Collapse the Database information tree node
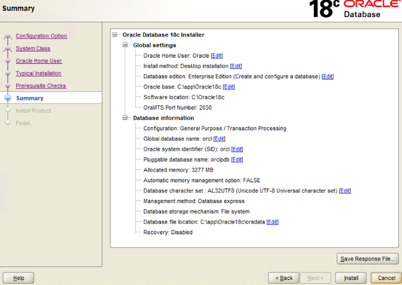402x285 pixels. point(125,118)
